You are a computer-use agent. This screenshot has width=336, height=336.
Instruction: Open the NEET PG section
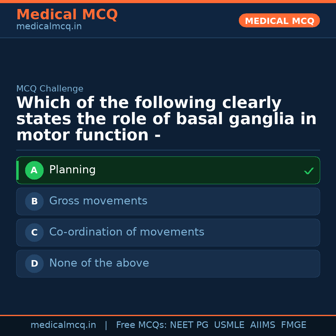[x=189, y=325]
